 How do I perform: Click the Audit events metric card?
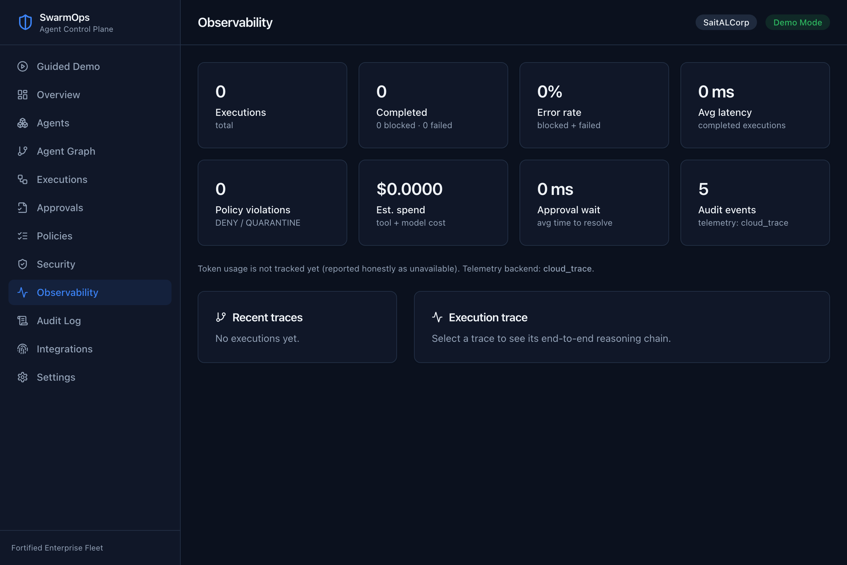coord(755,203)
